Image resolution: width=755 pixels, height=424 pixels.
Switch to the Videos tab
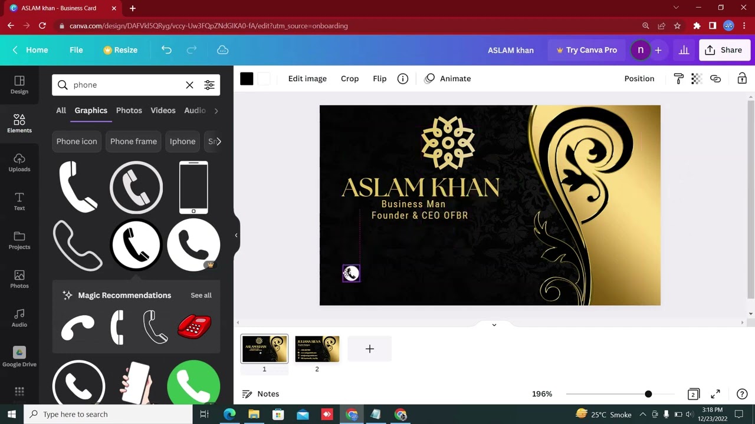coord(163,110)
